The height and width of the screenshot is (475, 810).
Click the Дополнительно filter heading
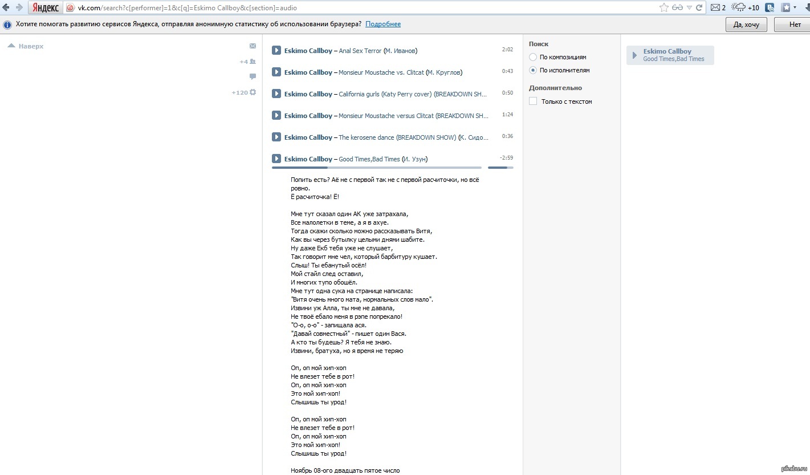click(x=555, y=88)
